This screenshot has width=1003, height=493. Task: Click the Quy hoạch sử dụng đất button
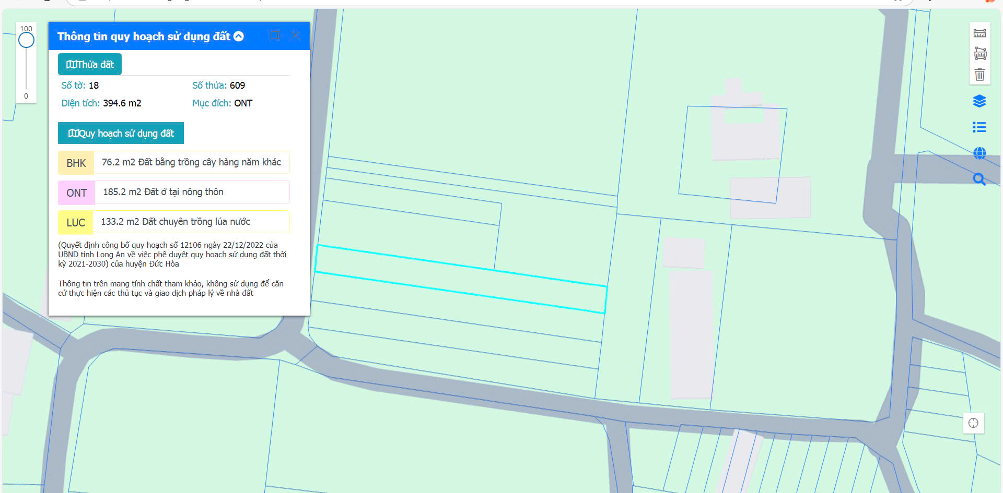pyautogui.click(x=121, y=133)
